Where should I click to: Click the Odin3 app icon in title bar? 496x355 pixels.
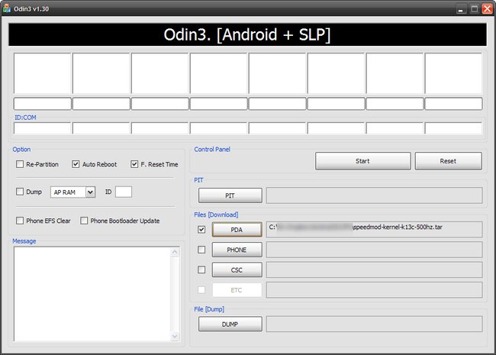tap(6, 8)
